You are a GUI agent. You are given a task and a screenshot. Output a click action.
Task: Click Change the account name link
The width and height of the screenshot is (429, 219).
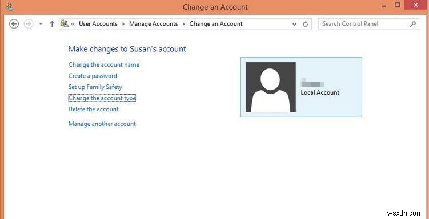point(104,64)
